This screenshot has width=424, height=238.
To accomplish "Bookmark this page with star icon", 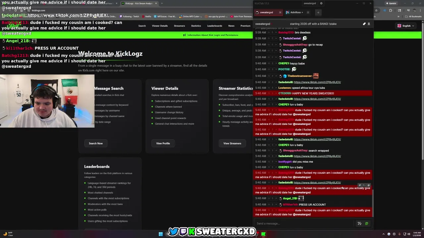I will click(376, 10).
